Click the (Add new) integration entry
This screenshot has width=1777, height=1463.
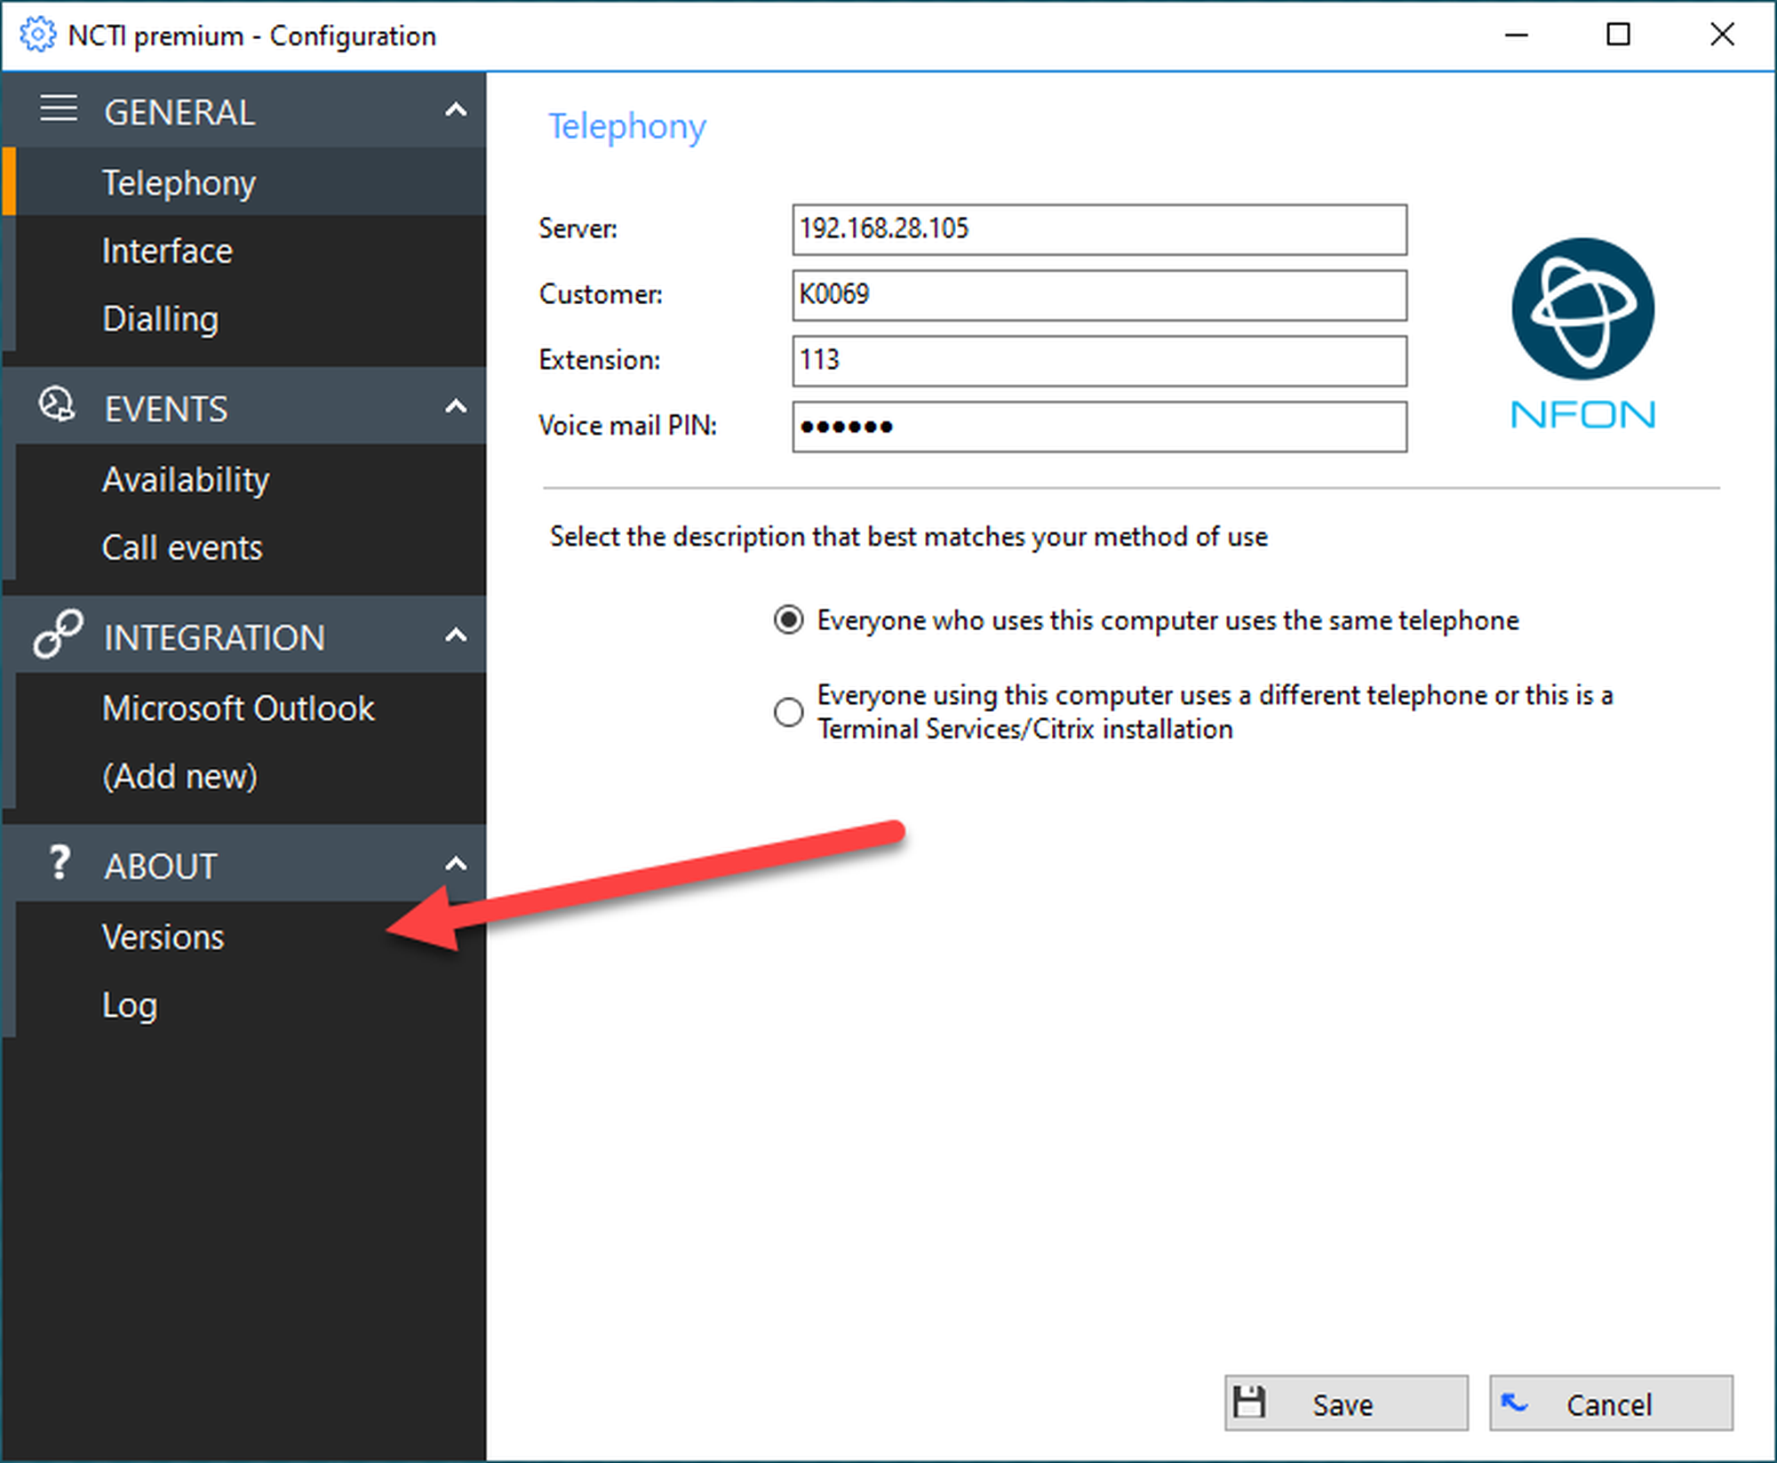(x=180, y=777)
